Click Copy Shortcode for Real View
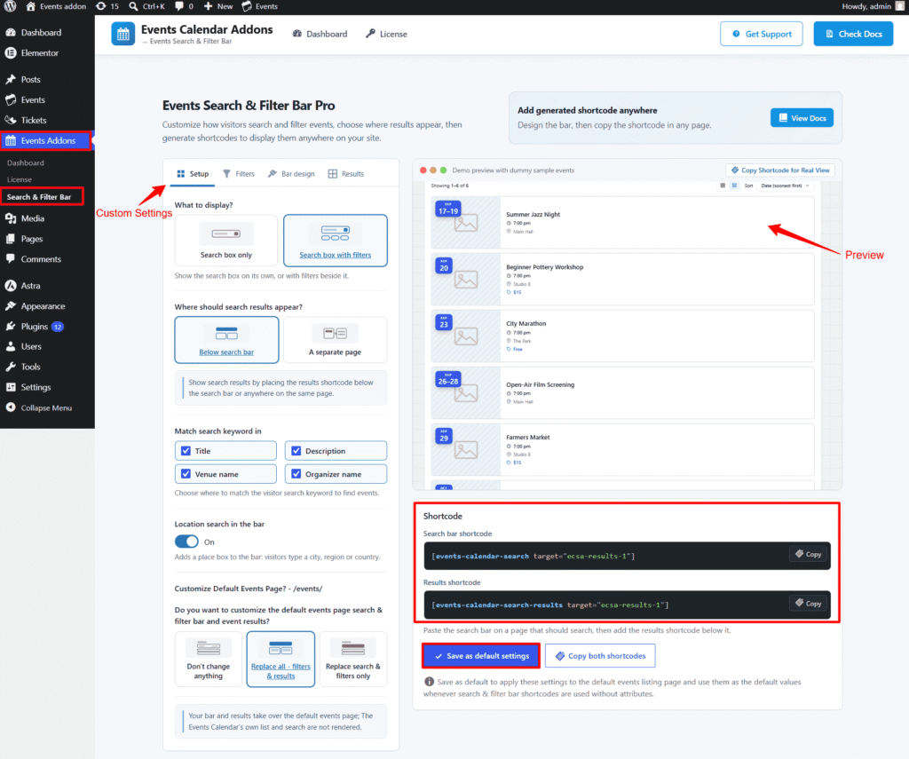The image size is (909, 759). 779,170
